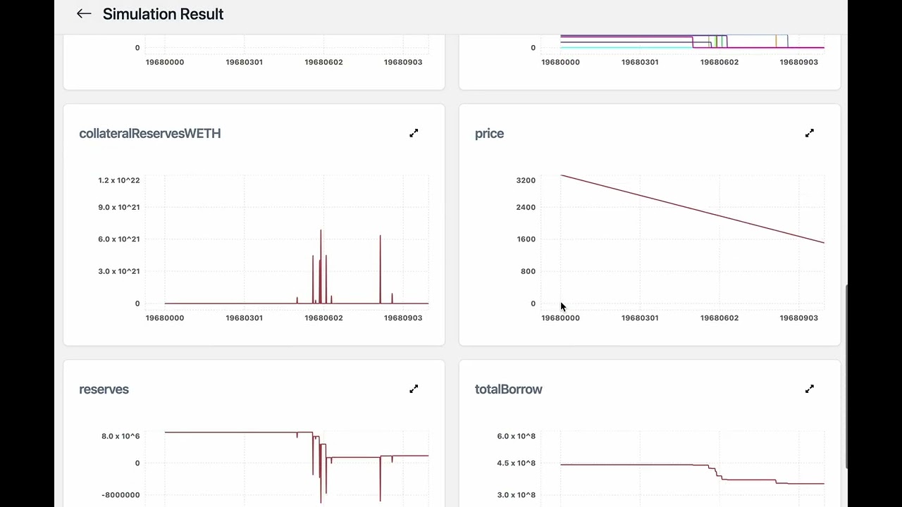
Task: Click 19680903 tick under price chart
Action: [798, 318]
